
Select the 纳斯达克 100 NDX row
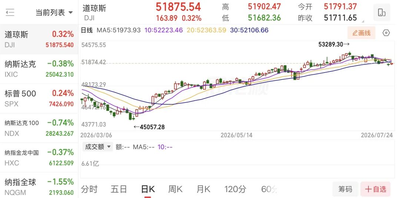pos(39,128)
